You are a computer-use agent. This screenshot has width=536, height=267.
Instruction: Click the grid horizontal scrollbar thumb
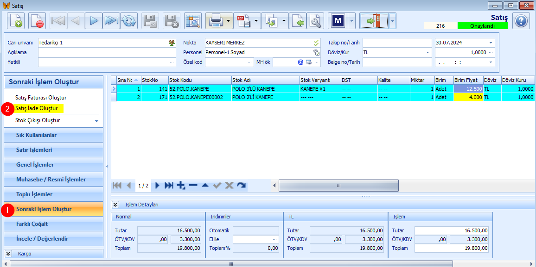tap(339, 186)
